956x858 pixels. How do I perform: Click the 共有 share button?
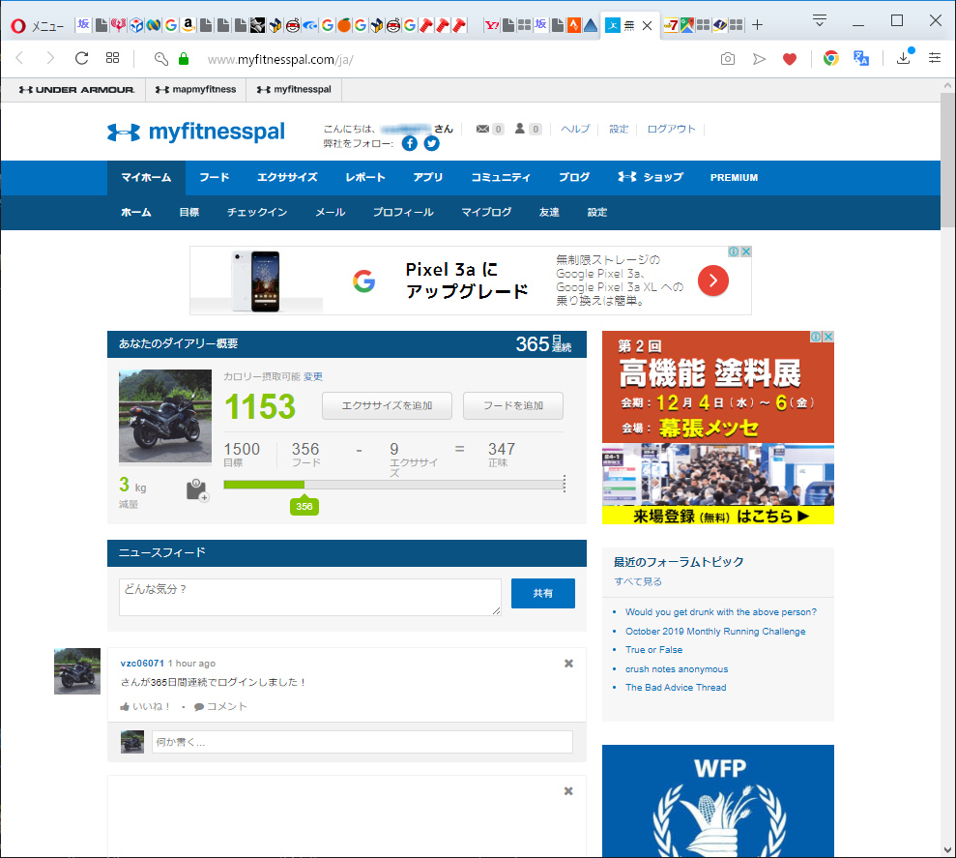point(542,593)
